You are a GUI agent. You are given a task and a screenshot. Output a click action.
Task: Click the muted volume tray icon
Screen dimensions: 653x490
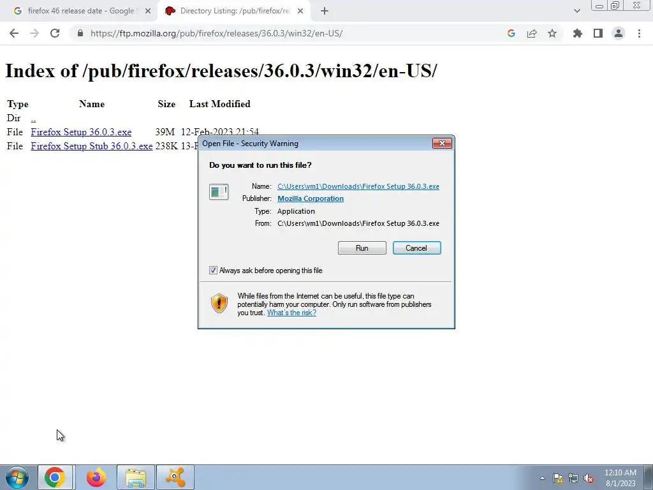click(x=589, y=478)
